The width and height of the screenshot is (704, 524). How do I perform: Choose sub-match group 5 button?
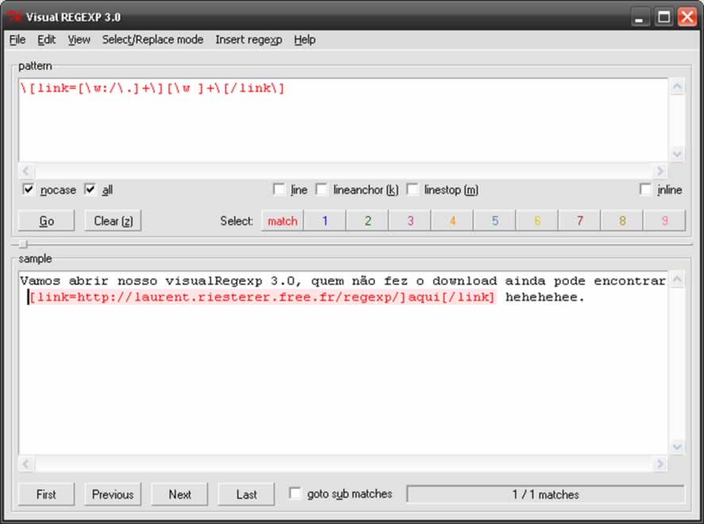[494, 221]
